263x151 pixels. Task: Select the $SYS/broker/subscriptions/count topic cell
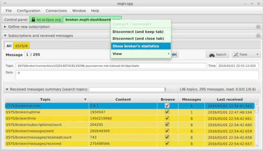47,125
